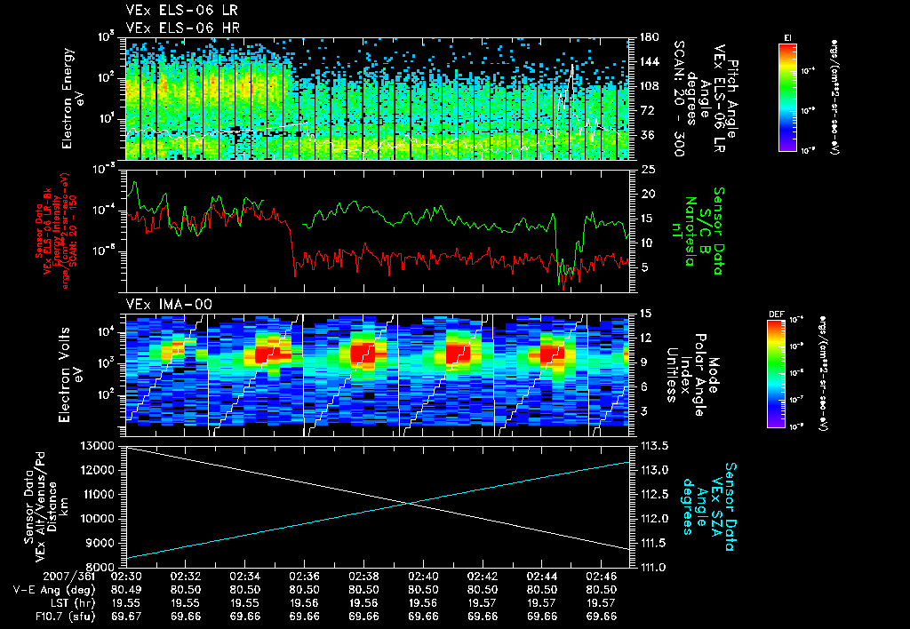This screenshot has height=629, width=910.
Task: Click the '25' nanotesla axis tick
Action: [x=648, y=169]
